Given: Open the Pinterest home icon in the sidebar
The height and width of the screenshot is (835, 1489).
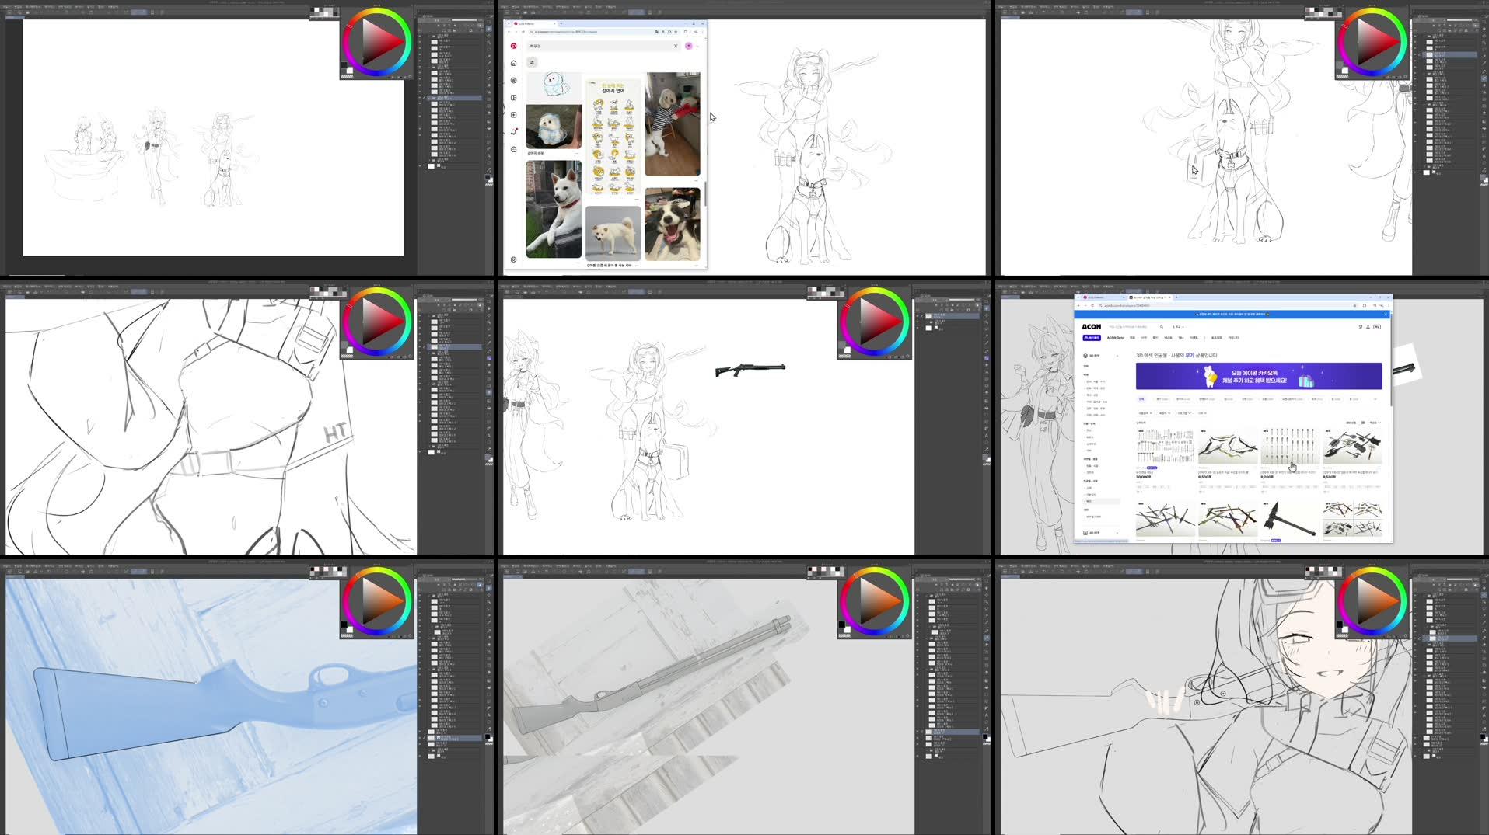Looking at the screenshot, I should click(x=512, y=62).
